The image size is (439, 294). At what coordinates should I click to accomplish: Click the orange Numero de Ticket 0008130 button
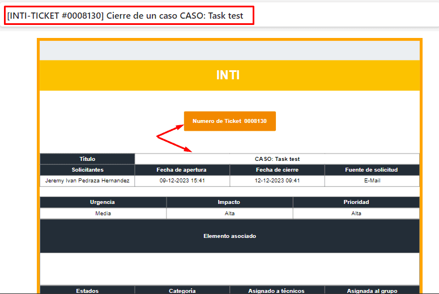(229, 121)
